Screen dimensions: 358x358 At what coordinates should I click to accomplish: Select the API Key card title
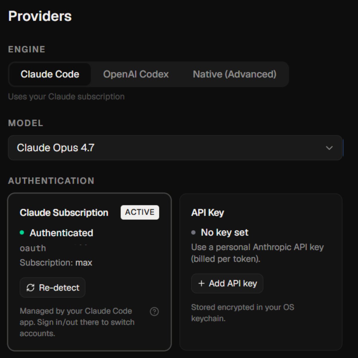pos(208,213)
